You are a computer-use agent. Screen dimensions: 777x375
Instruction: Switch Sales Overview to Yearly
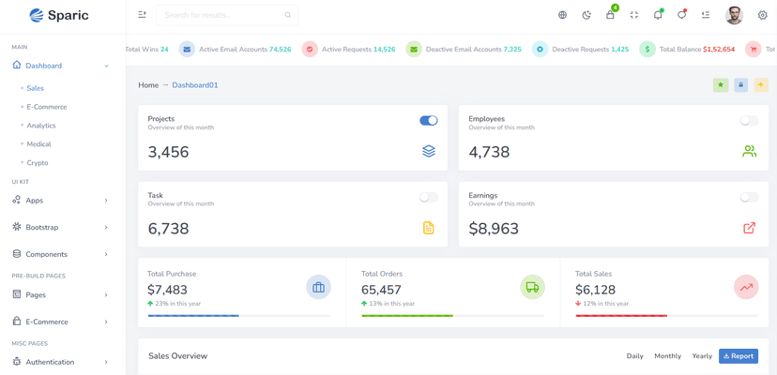702,356
